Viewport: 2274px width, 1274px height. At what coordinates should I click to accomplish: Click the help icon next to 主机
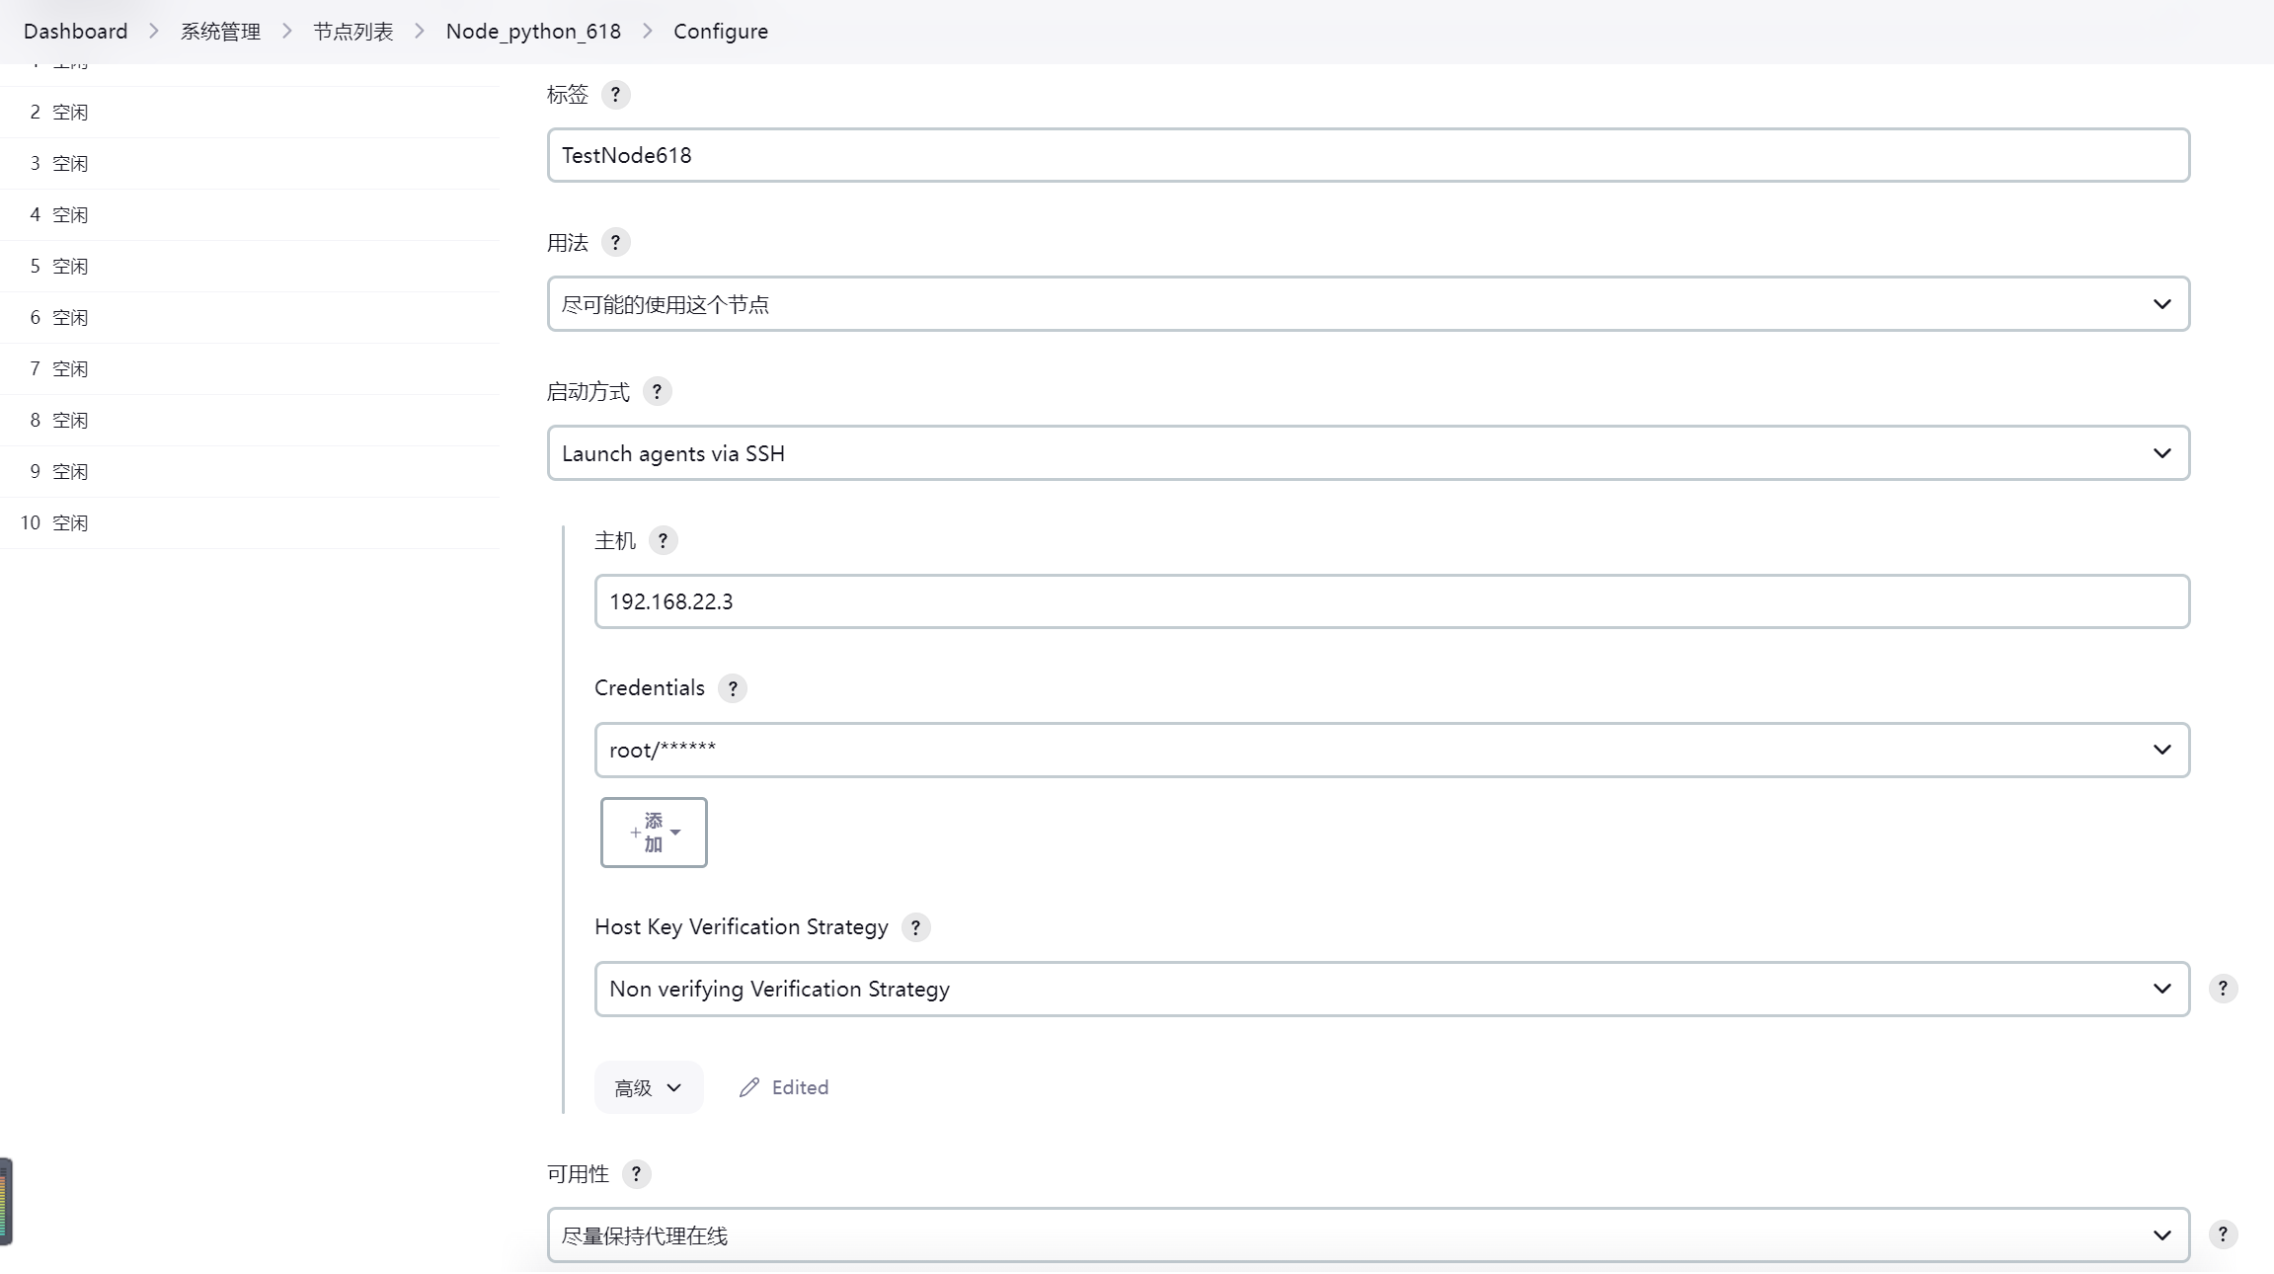tap(663, 541)
